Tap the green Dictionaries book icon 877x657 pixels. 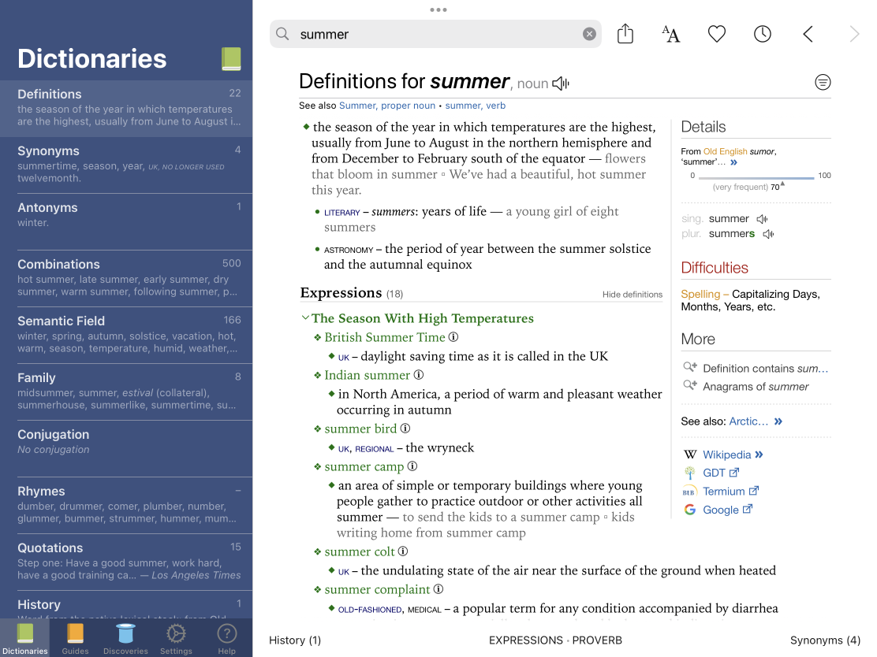pos(231,58)
